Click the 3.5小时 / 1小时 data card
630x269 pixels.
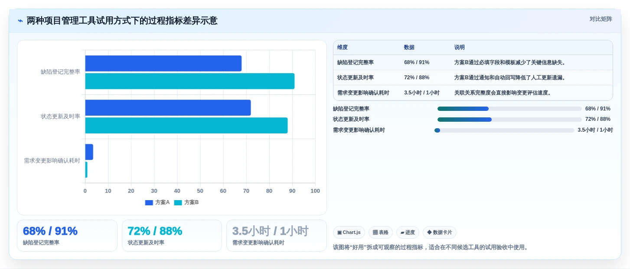tap(277, 236)
